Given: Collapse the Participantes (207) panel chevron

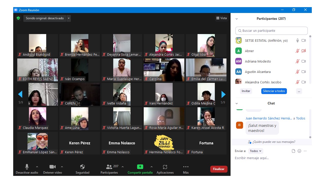Looking at the screenshot, I should tap(237, 19).
